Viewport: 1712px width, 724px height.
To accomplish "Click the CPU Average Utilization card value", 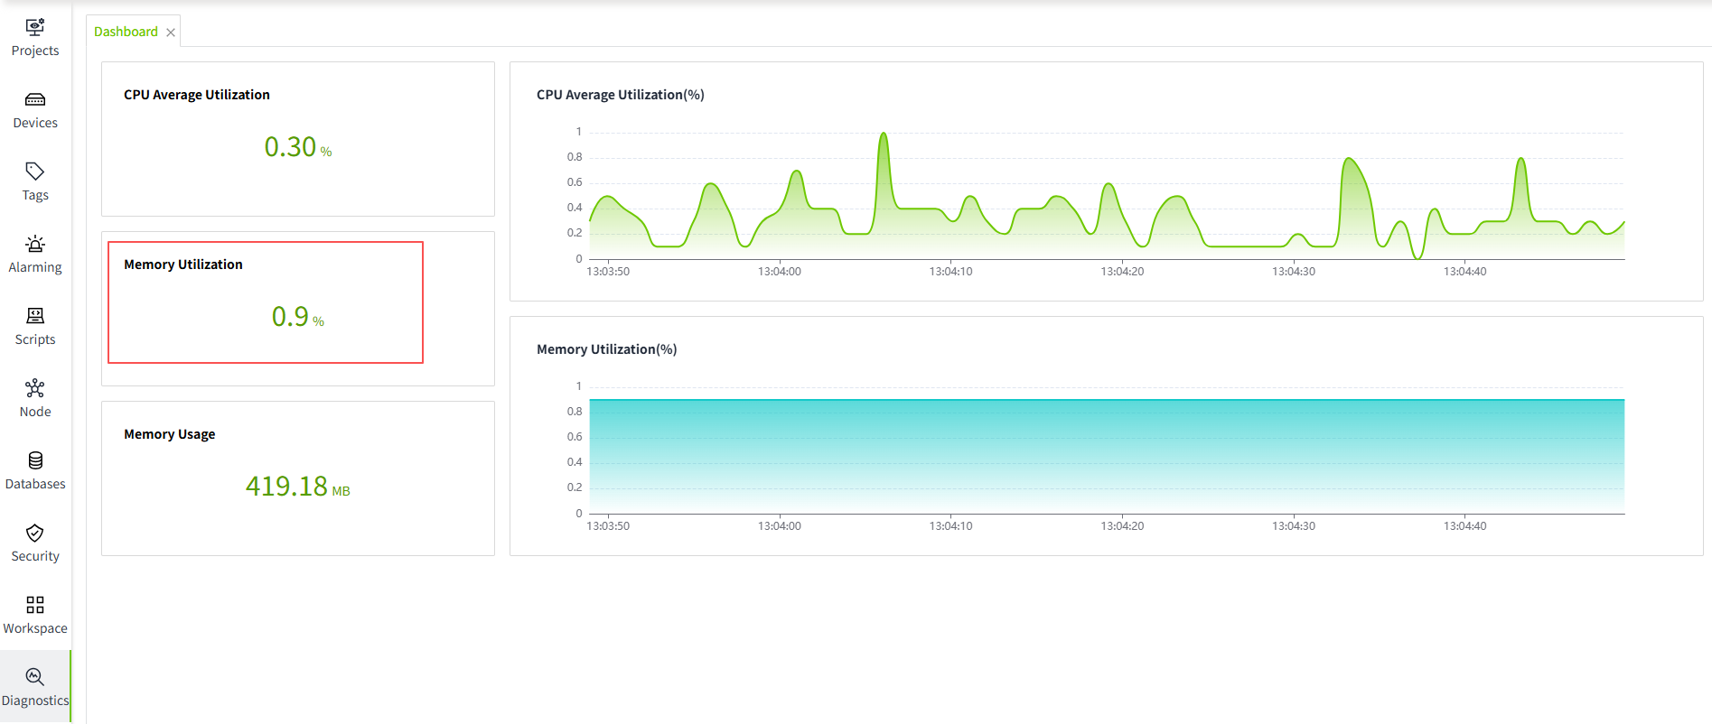I will pos(297,147).
